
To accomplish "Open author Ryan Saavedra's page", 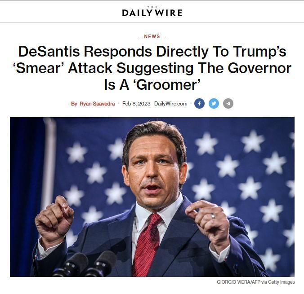I will [98, 104].
